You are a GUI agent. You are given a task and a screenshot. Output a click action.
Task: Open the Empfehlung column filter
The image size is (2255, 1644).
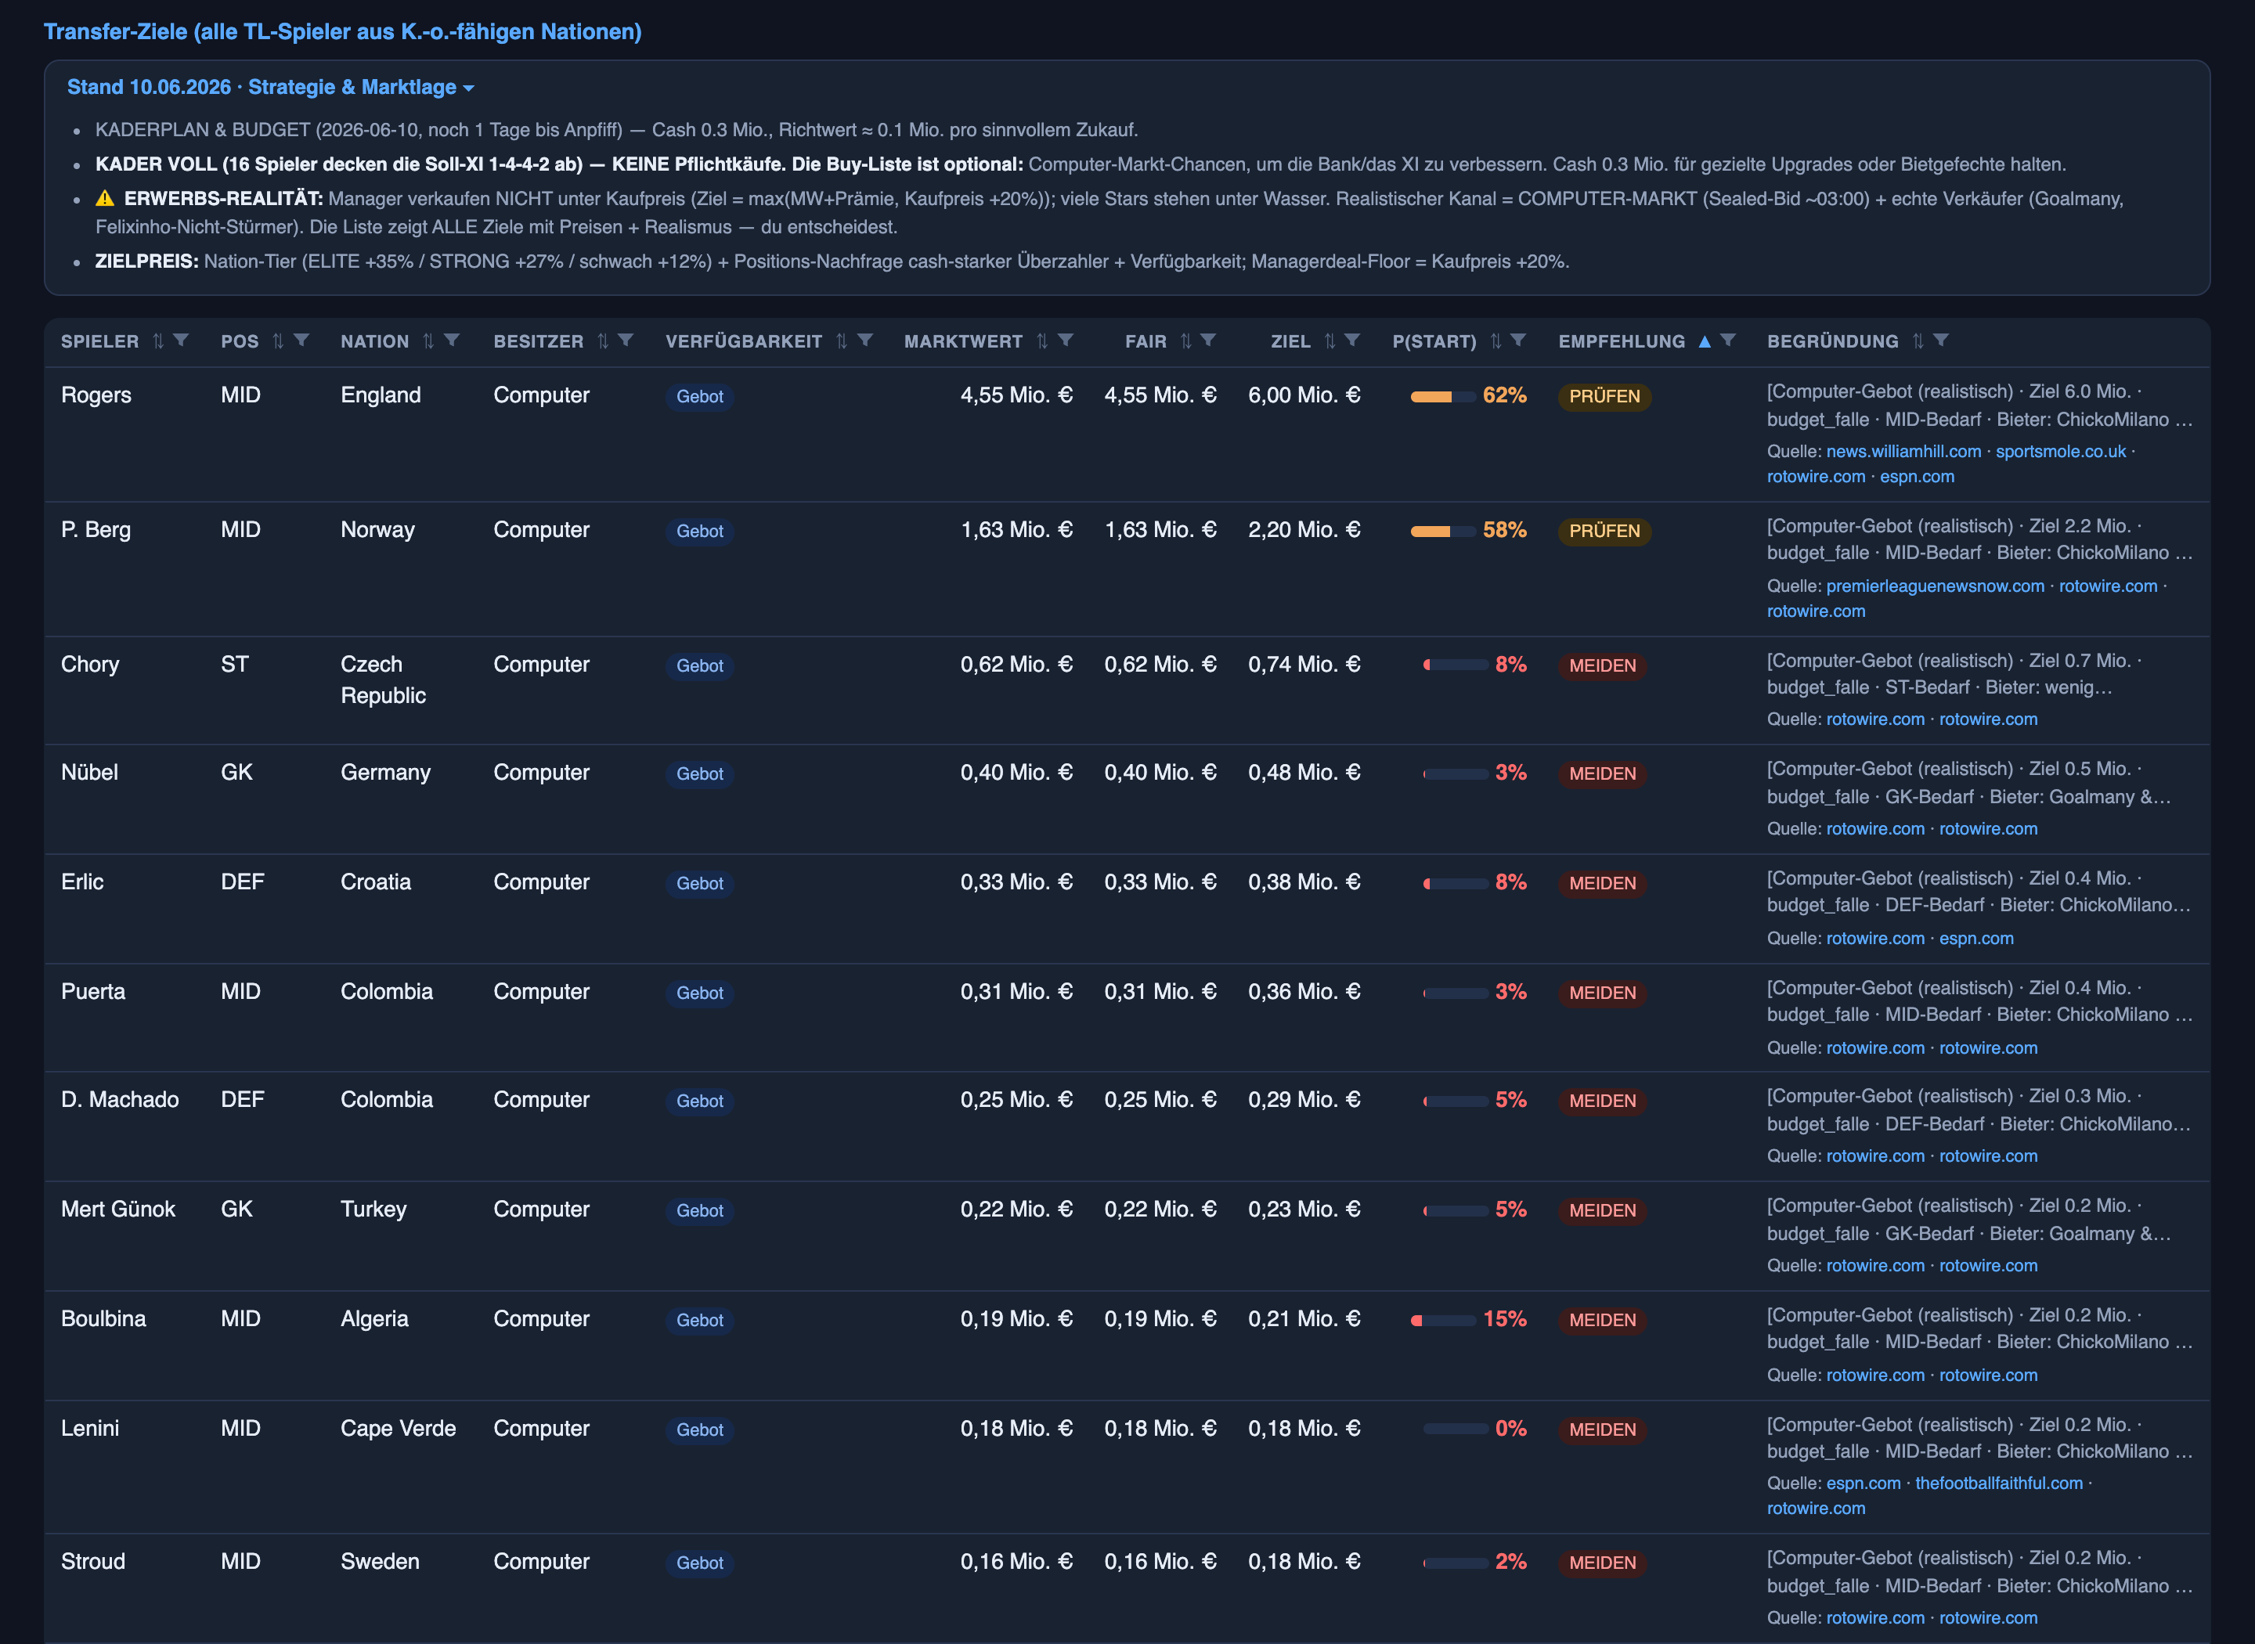pos(1729,341)
